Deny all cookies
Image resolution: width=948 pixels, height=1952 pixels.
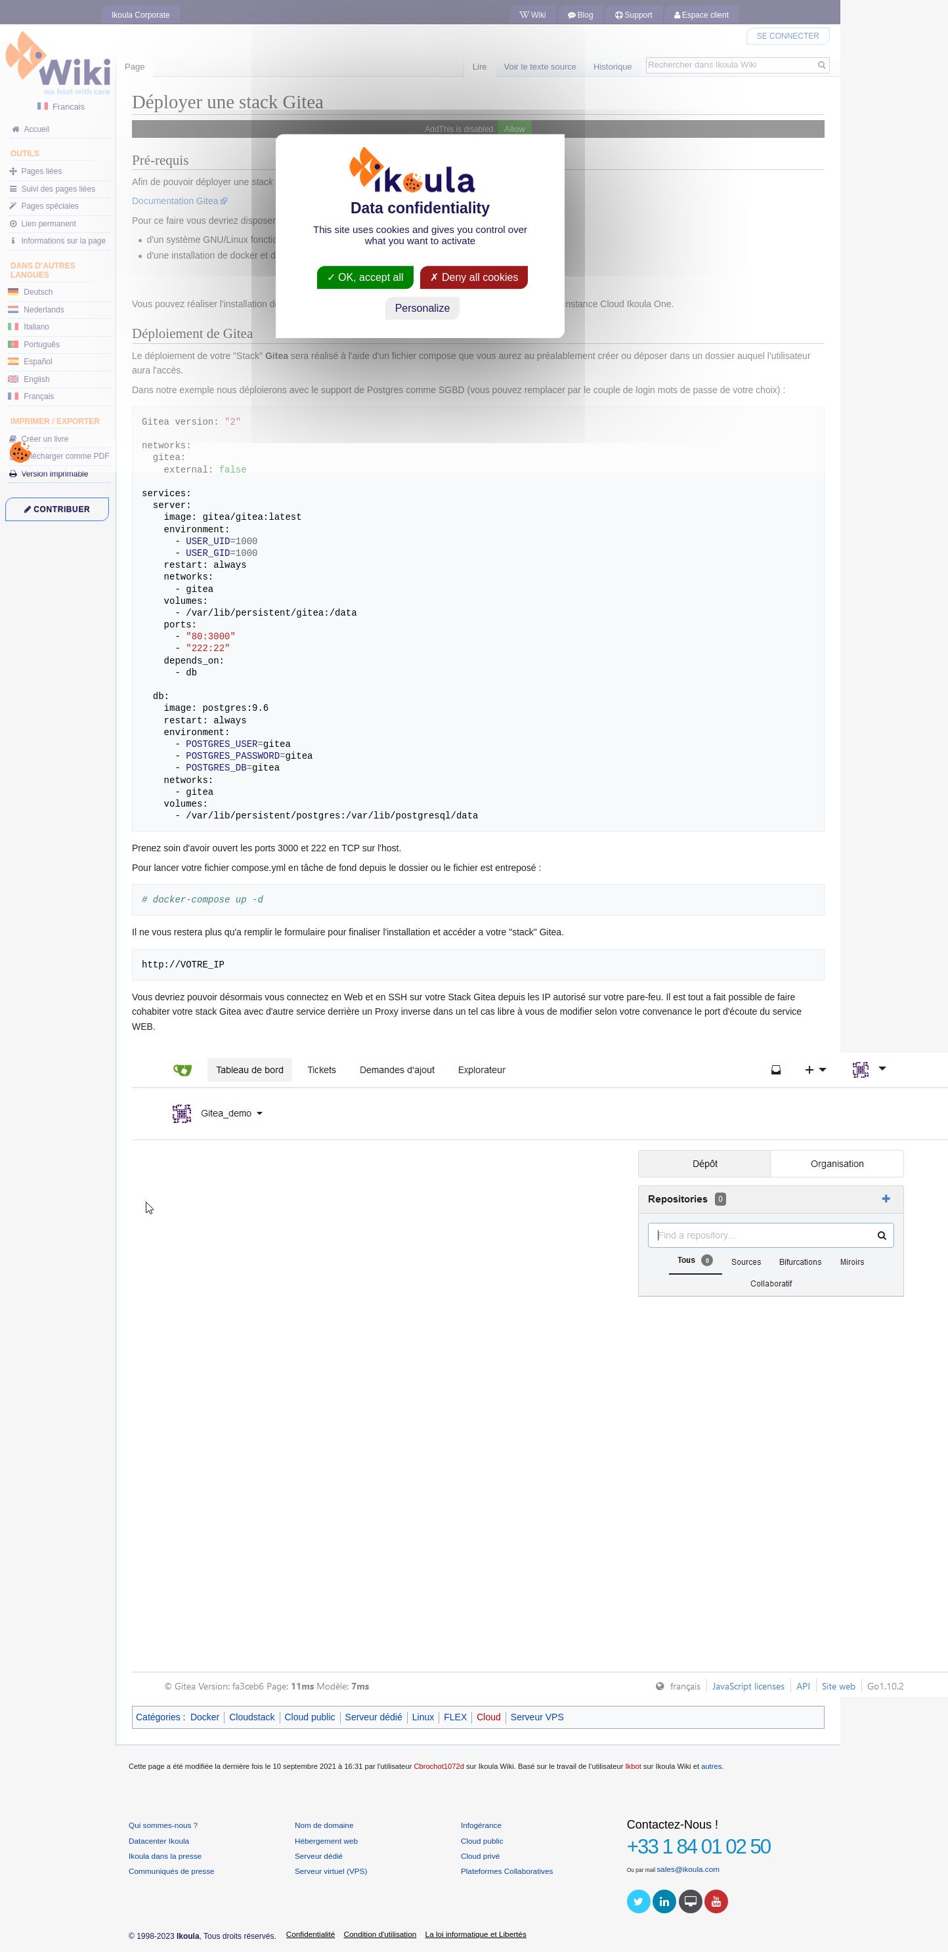click(473, 278)
